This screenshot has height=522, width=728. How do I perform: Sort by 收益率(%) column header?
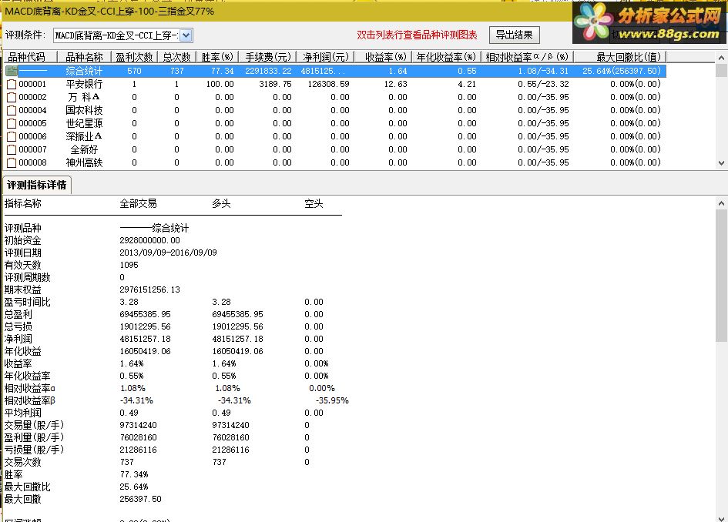click(384, 57)
